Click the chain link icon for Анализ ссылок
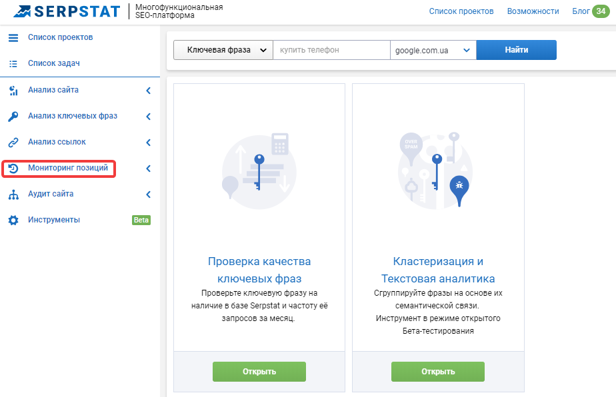The width and height of the screenshot is (616, 397). click(x=13, y=142)
